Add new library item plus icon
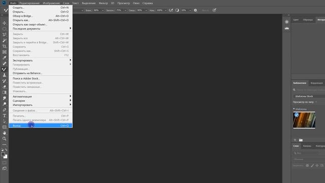This screenshot has width=325, height=183. [x=295, y=140]
